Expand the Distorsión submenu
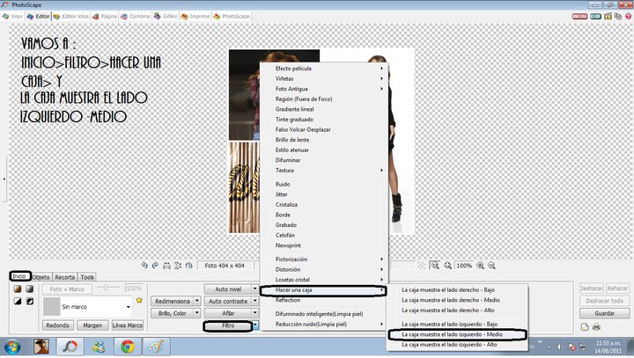Screen dimensions: 634x358 323,269
